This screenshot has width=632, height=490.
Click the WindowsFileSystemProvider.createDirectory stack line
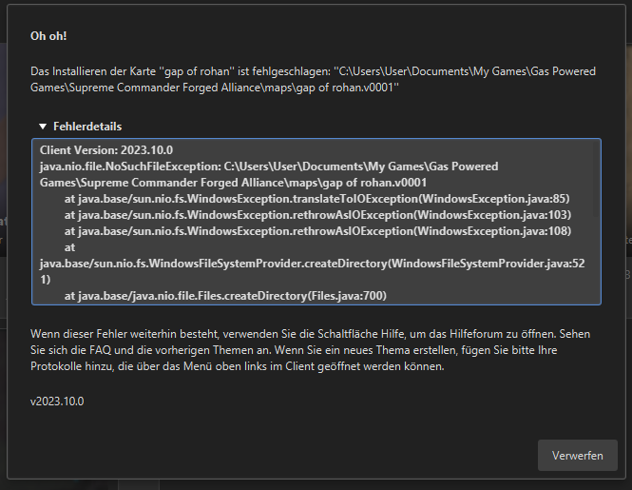pyautogui.click(x=313, y=264)
